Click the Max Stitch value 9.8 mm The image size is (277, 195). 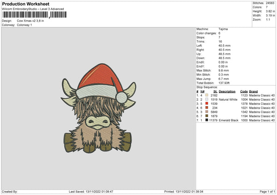(x=223, y=70)
